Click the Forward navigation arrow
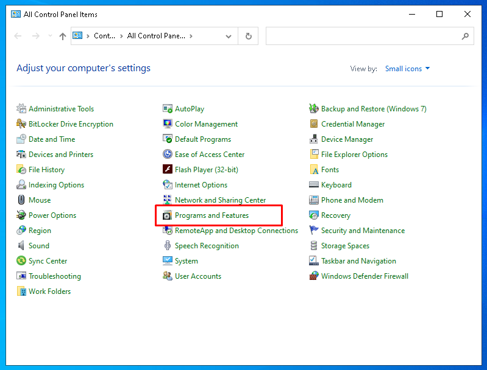 pos(36,36)
